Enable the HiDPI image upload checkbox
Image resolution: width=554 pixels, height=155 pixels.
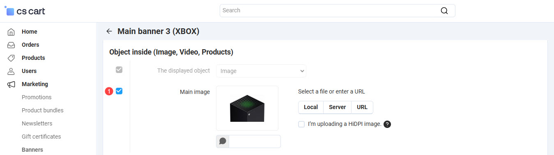click(x=301, y=124)
